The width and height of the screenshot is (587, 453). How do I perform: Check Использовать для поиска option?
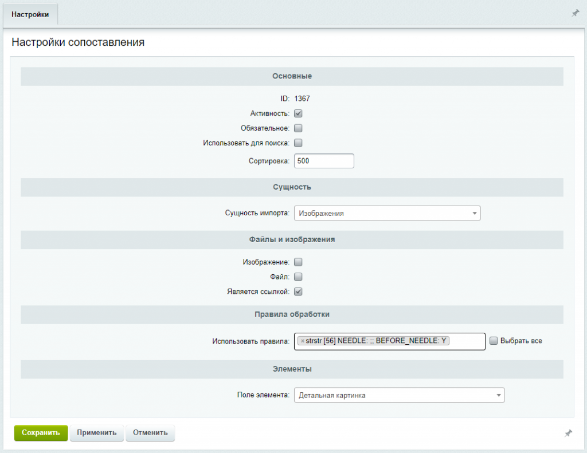[x=298, y=143]
